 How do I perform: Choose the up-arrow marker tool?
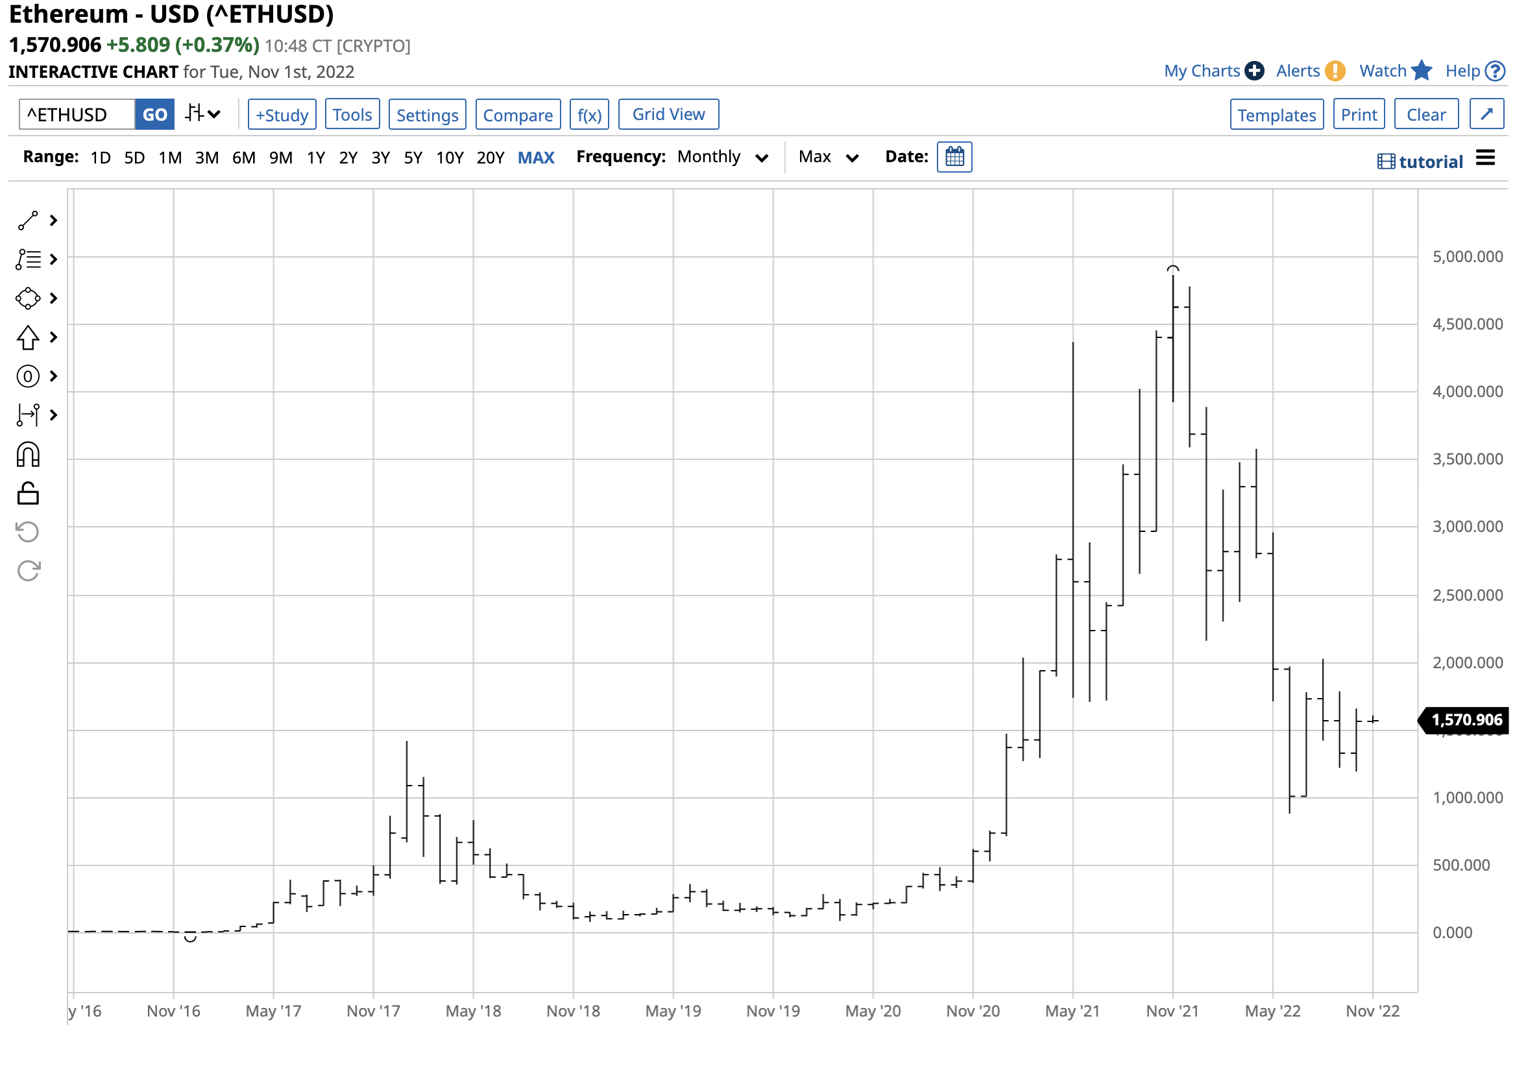point(28,338)
